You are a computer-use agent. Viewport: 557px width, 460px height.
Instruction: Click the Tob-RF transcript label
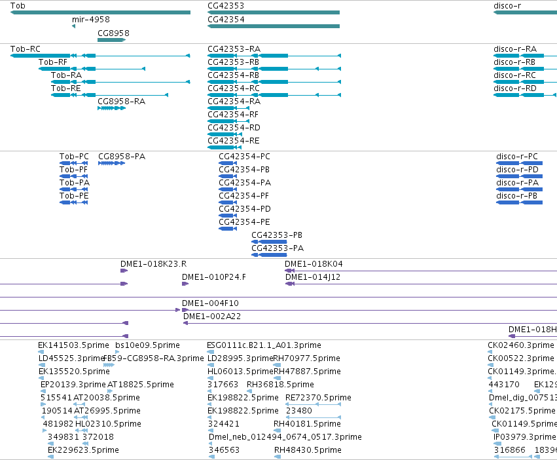click(53, 62)
